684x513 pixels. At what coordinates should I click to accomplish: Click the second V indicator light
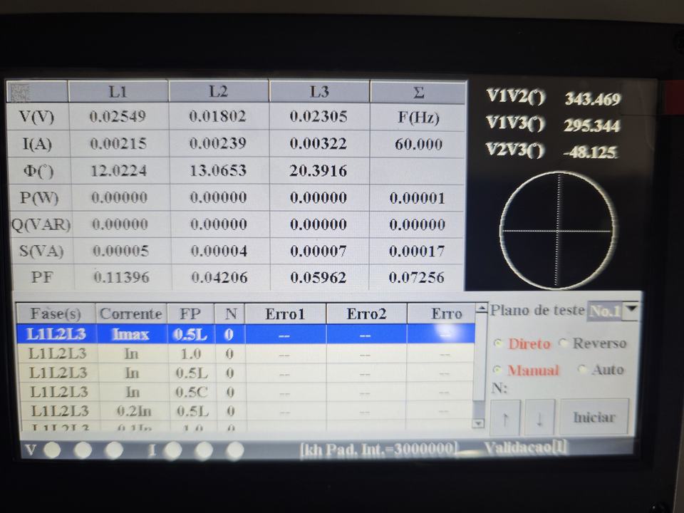(83, 450)
